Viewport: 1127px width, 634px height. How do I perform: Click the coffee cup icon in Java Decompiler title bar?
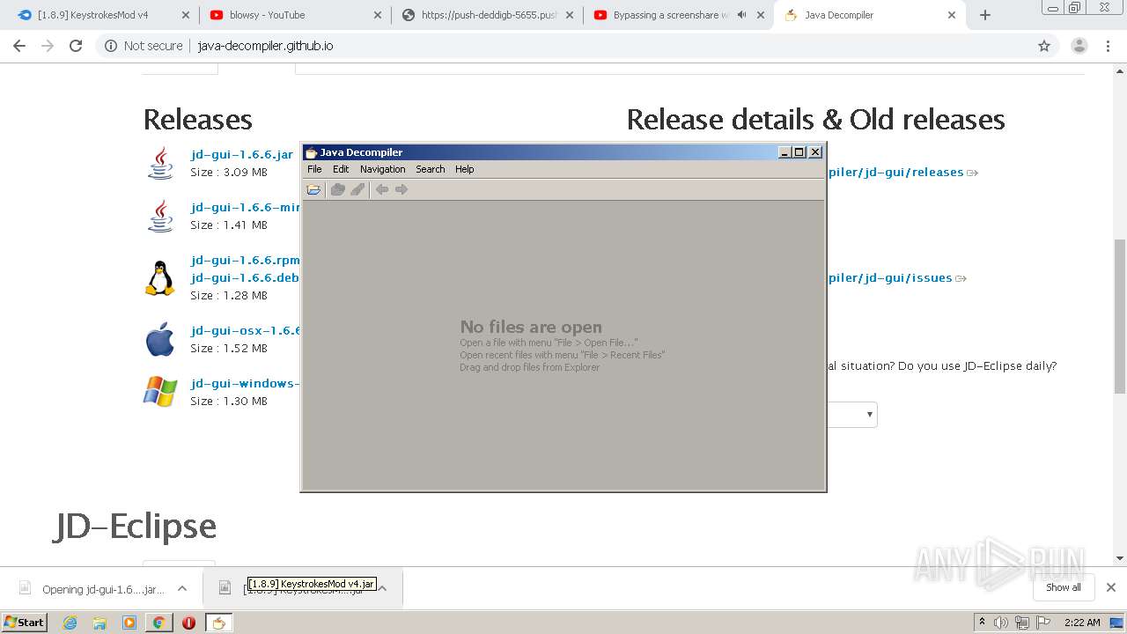pyautogui.click(x=311, y=152)
